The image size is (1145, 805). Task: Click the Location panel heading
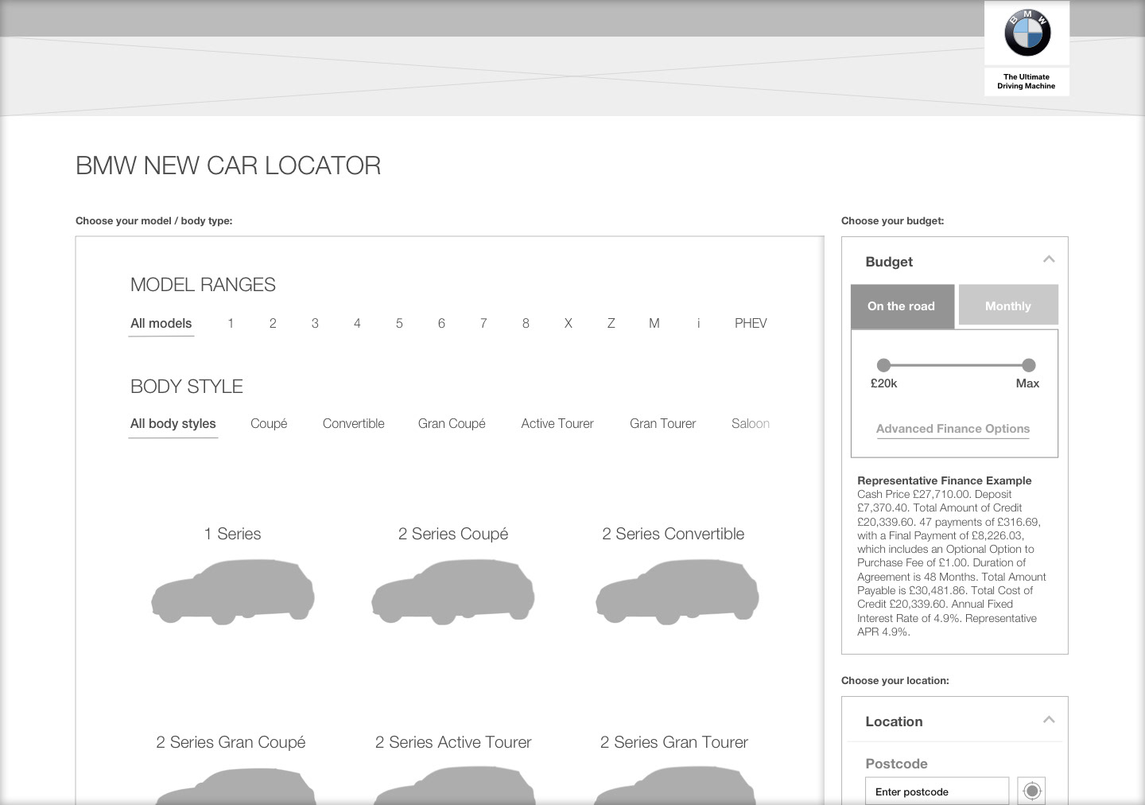(894, 721)
